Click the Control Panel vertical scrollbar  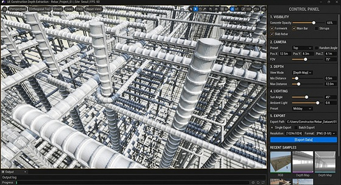pyautogui.click(x=339, y=85)
